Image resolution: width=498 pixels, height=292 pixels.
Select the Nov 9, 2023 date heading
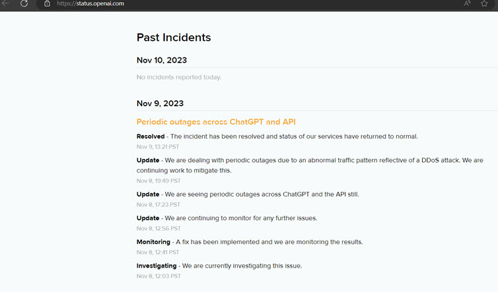point(160,103)
